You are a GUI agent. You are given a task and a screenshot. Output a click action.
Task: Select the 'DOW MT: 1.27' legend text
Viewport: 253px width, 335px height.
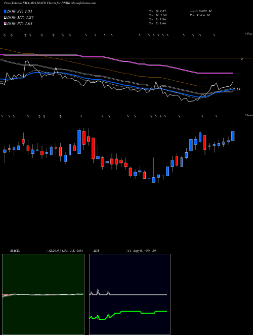[x=20, y=18]
